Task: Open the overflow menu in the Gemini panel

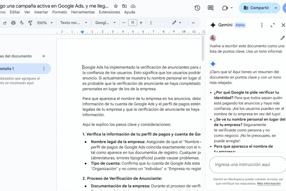Action: [262, 25]
